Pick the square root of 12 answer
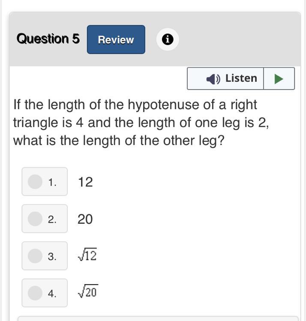 pos(87,255)
